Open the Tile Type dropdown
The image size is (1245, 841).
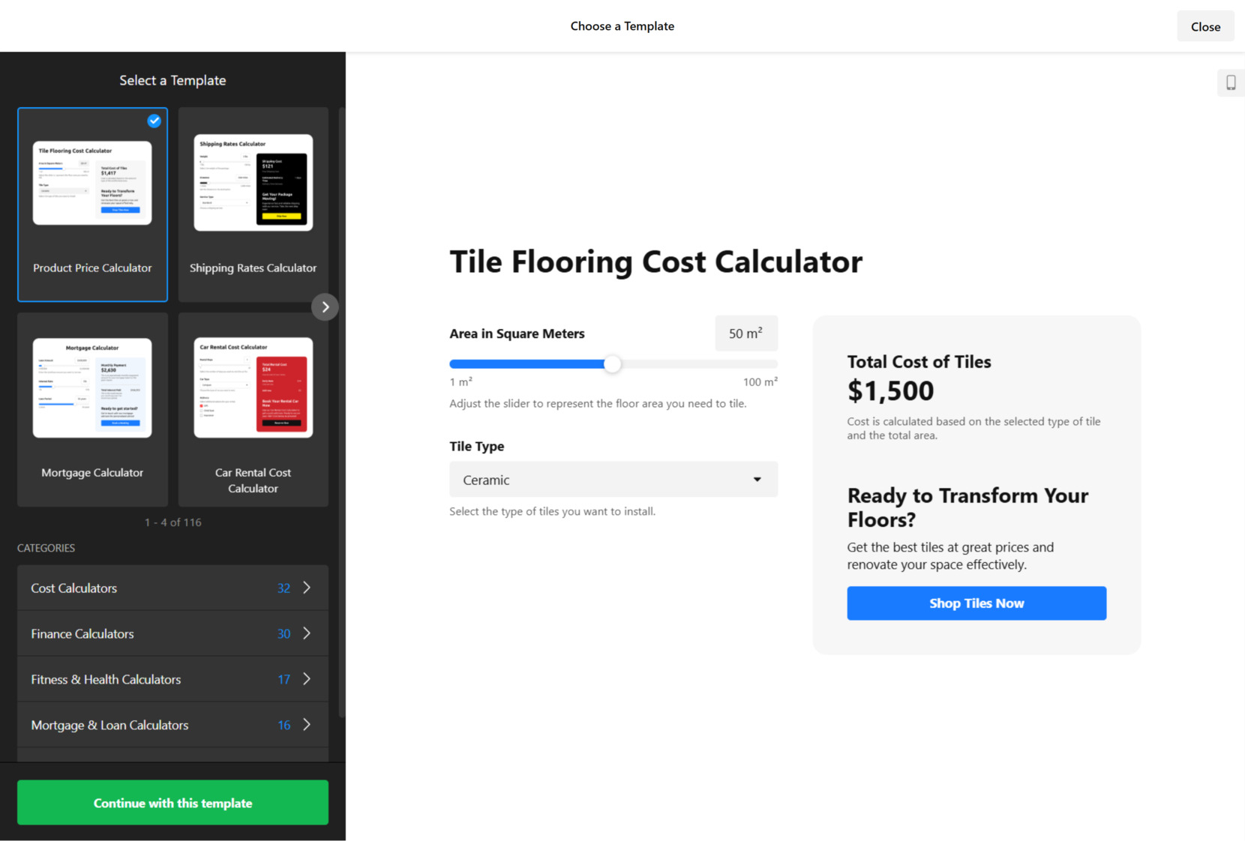coord(613,479)
